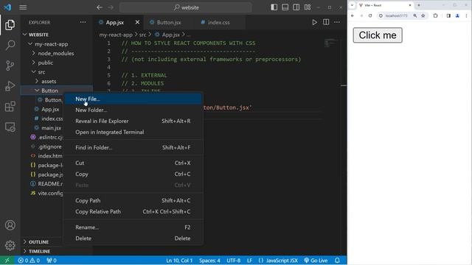Image resolution: width=472 pixels, height=265 pixels.
Task: Open editor More Actions ellipsis
Action: 337,22
